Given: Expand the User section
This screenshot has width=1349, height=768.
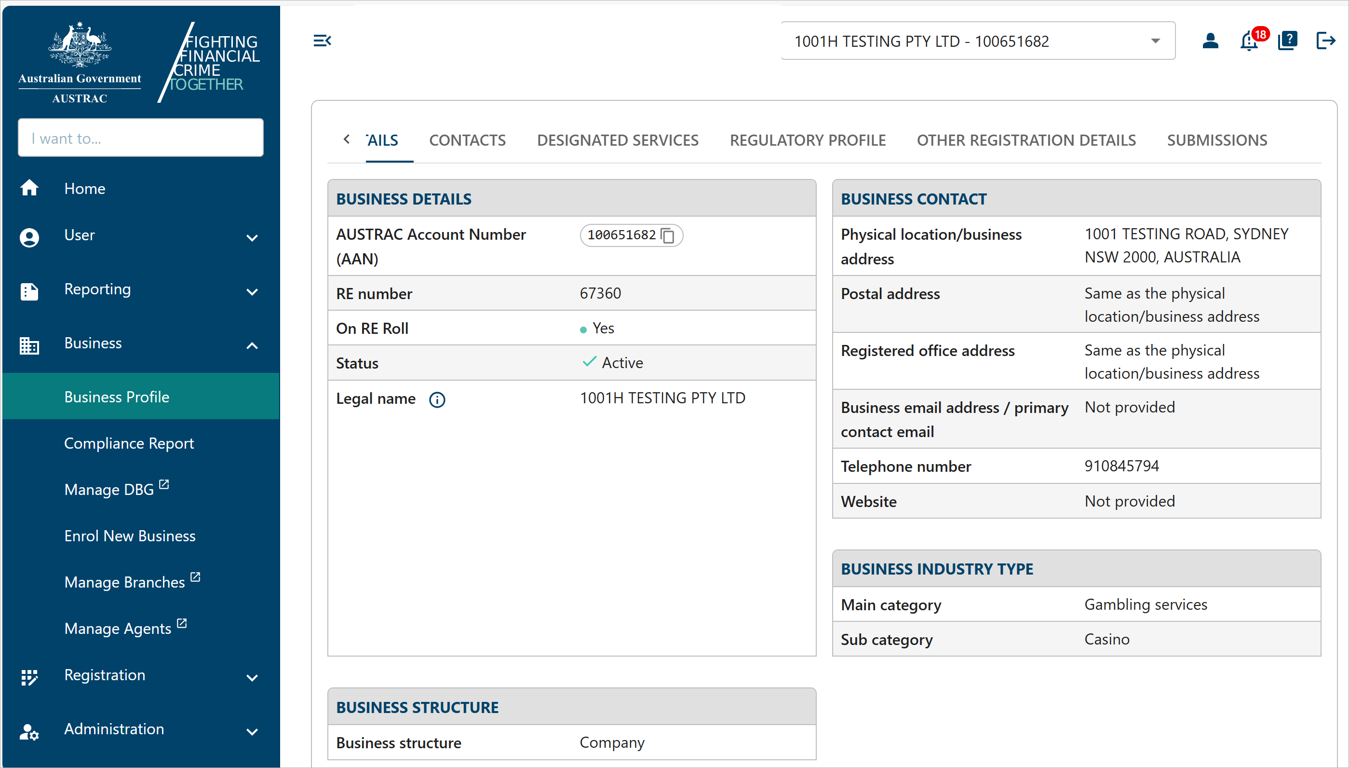Looking at the screenshot, I should tap(253, 238).
